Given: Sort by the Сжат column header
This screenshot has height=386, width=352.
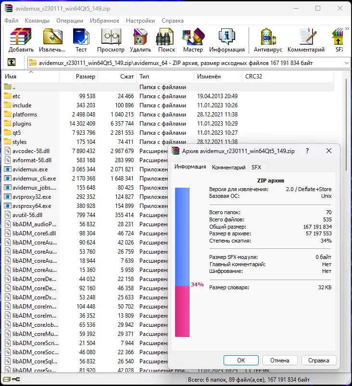Looking at the screenshot, I should [118, 77].
